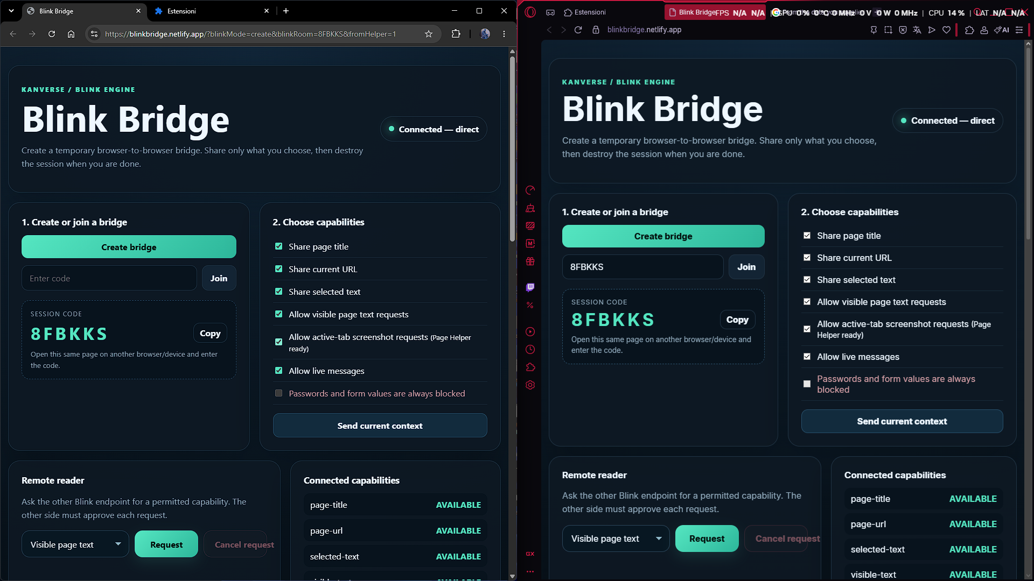Click Opera page vertical scrollbar thumb
The image size is (1034, 581).
point(1028,143)
